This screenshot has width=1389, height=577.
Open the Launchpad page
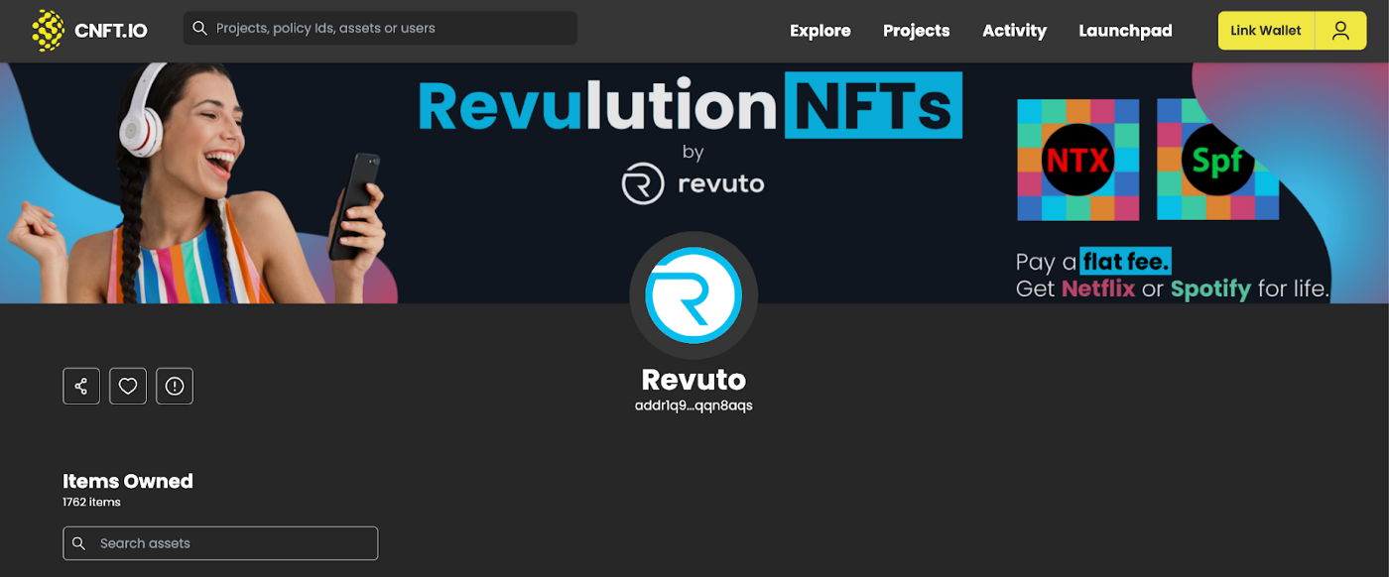(x=1125, y=31)
